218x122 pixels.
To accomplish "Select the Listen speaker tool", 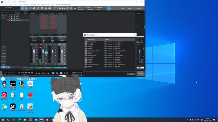I will click(x=50, y=8).
